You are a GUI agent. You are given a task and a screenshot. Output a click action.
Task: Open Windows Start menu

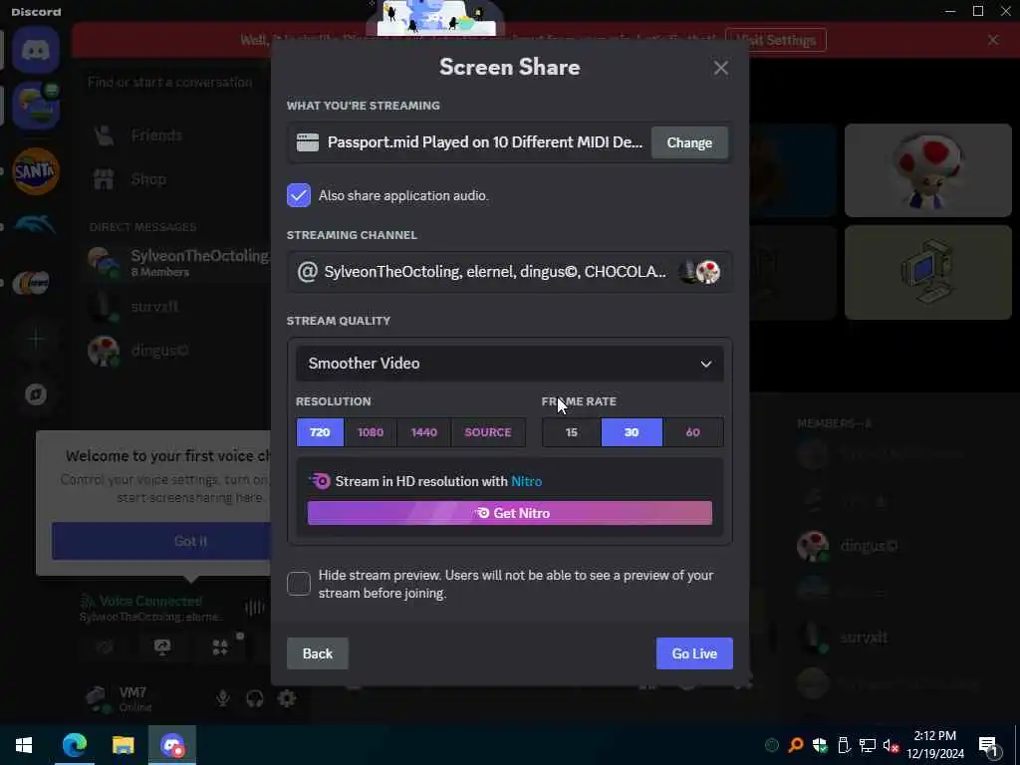click(24, 745)
